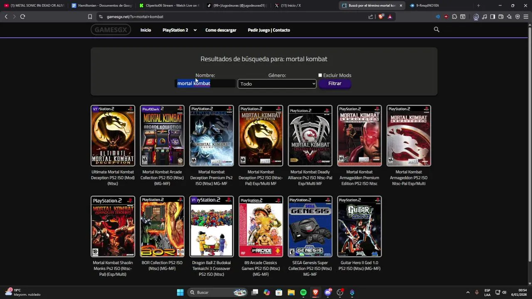Switch to the METAL SONIC YouTube tab
Viewport: 532px width, 299px height.
click(34, 5)
